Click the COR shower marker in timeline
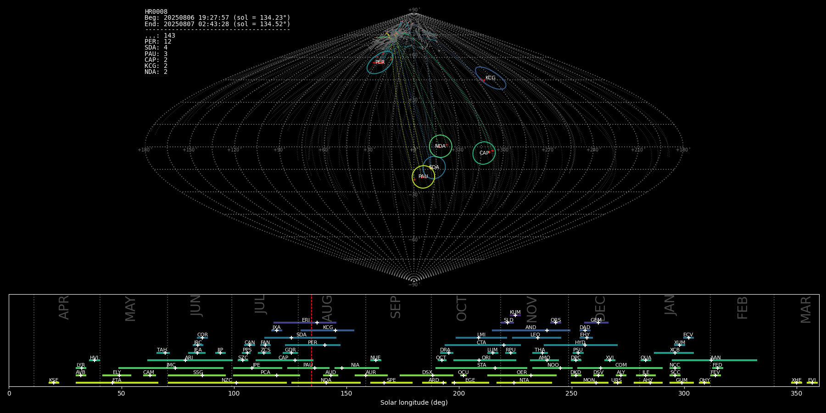 tap(202, 338)
